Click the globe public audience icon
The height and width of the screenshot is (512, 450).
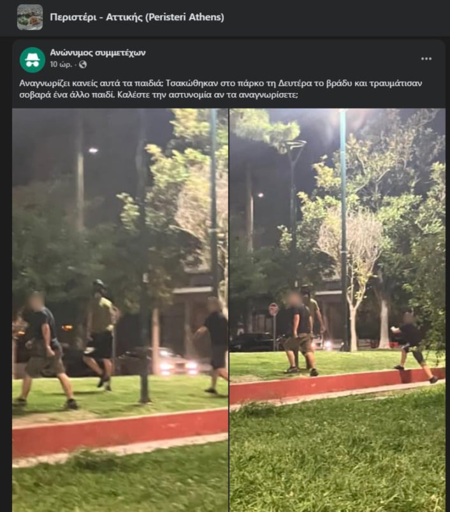pyautogui.click(x=83, y=64)
